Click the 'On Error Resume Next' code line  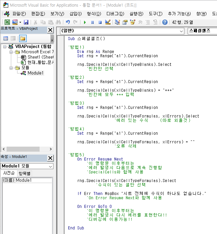click(x=100, y=159)
